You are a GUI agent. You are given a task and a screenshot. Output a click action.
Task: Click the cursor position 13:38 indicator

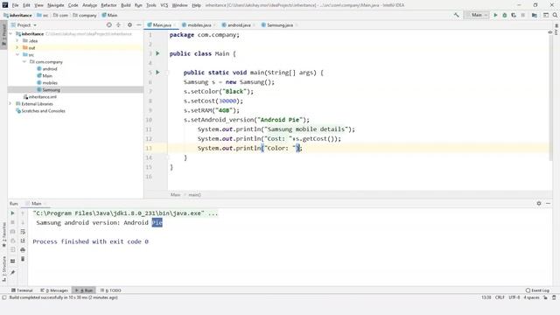point(486,297)
